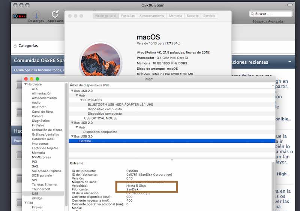Image resolution: width=300 pixels, height=211 pixels.
Task: Select Bluetooth in the sidebar
Action: pyautogui.click(x=39, y=107)
